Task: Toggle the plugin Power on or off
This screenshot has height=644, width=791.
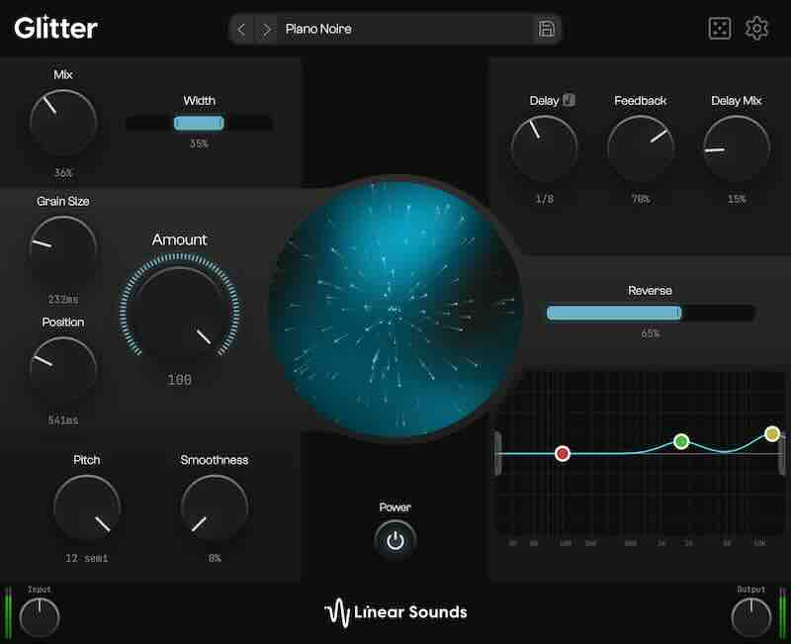Action: [x=395, y=539]
